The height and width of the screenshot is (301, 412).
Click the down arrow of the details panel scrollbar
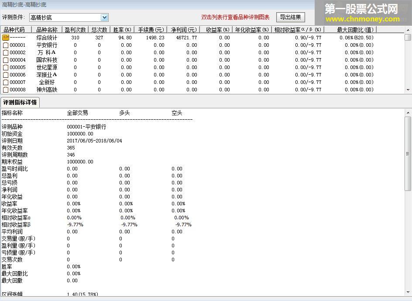408,292
